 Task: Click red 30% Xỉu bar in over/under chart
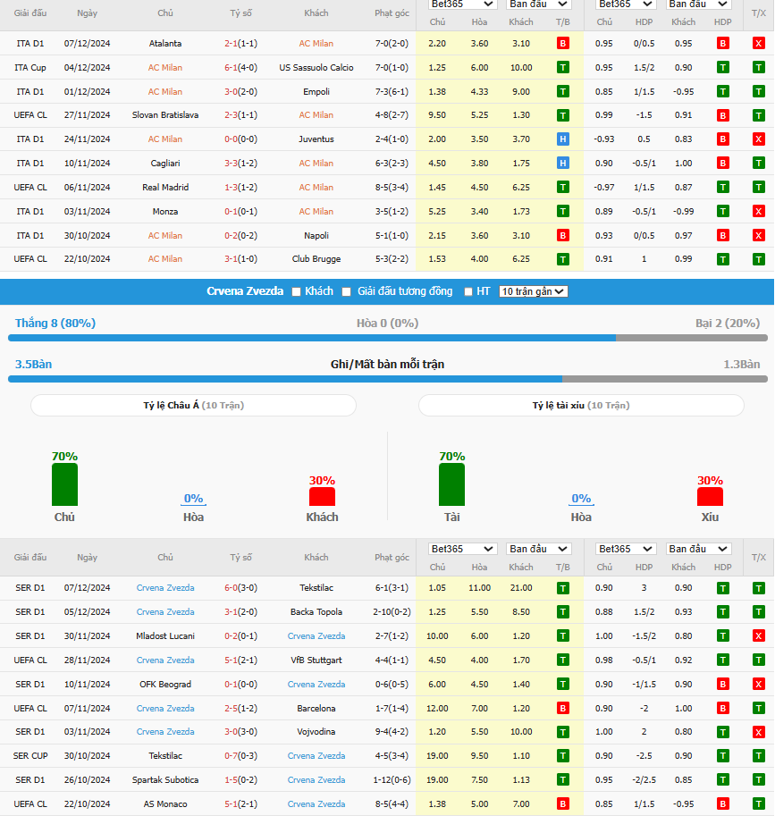(710, 496)
